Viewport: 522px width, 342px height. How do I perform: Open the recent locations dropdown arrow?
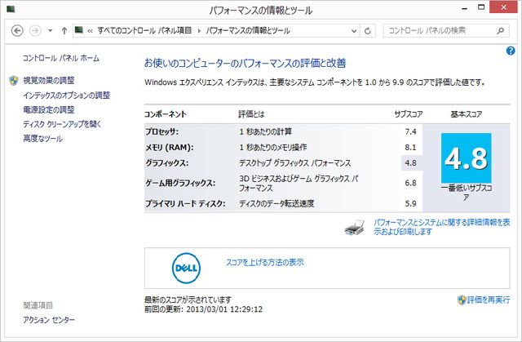[x=50, y=31]
